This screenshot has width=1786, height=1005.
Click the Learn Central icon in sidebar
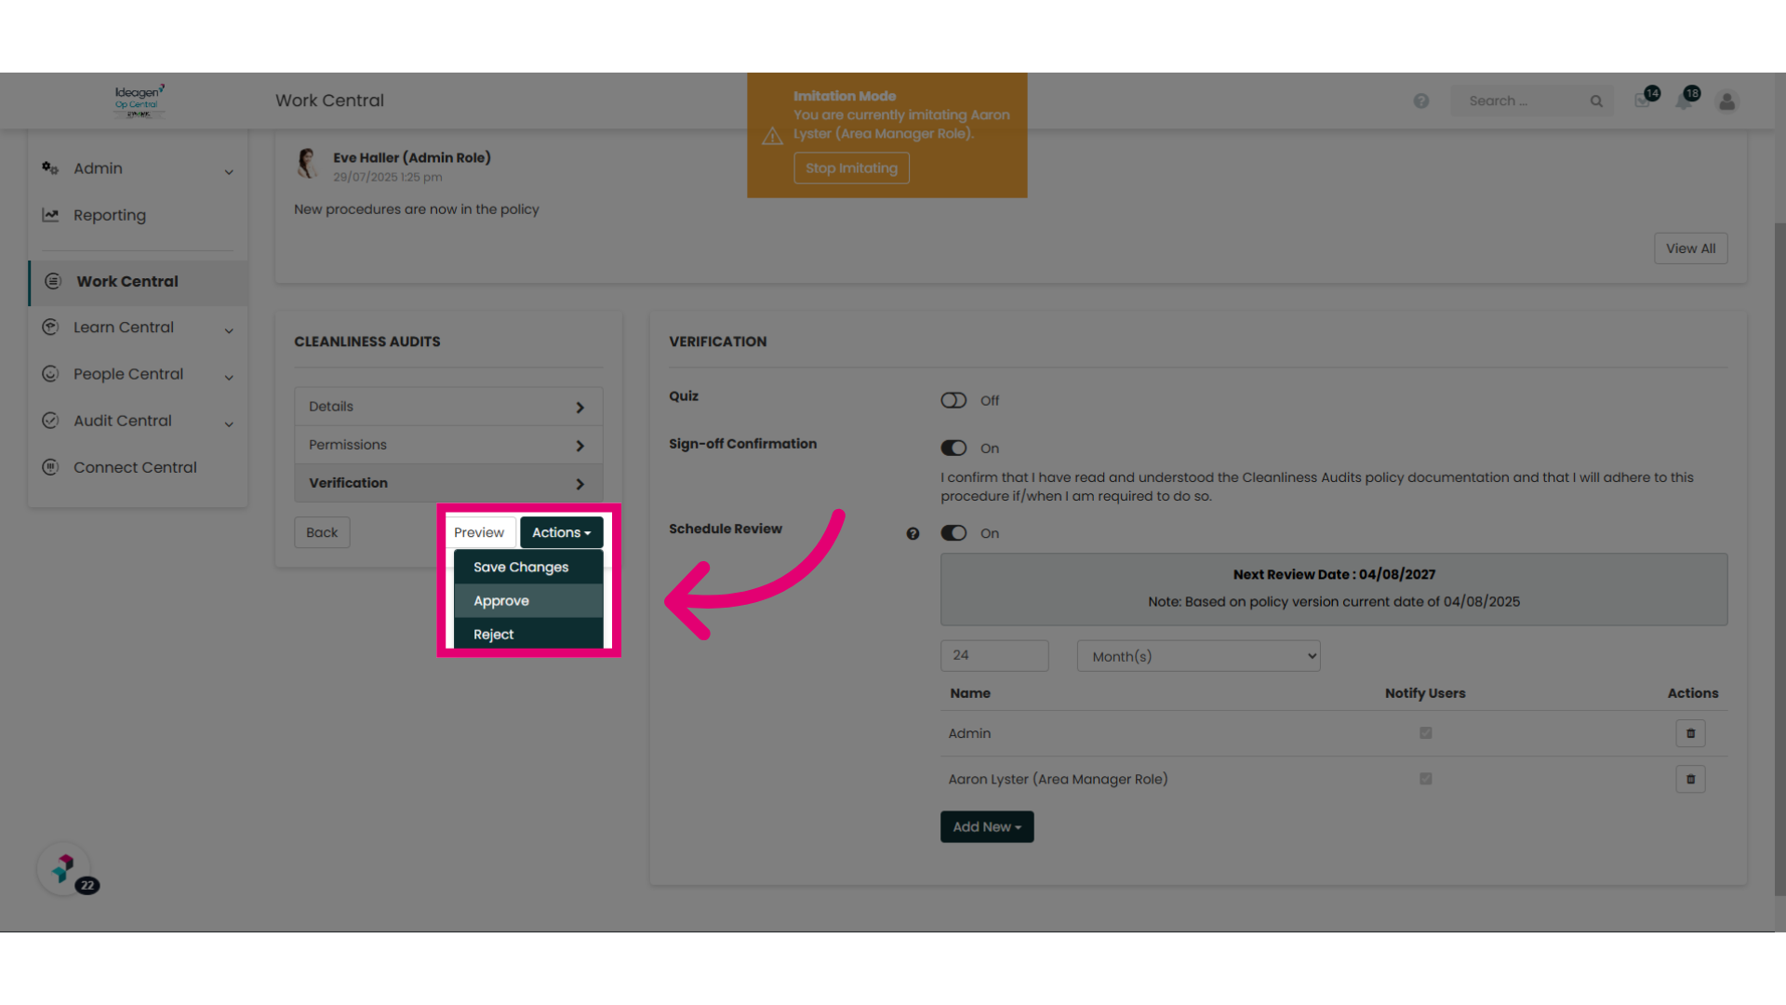50,327
